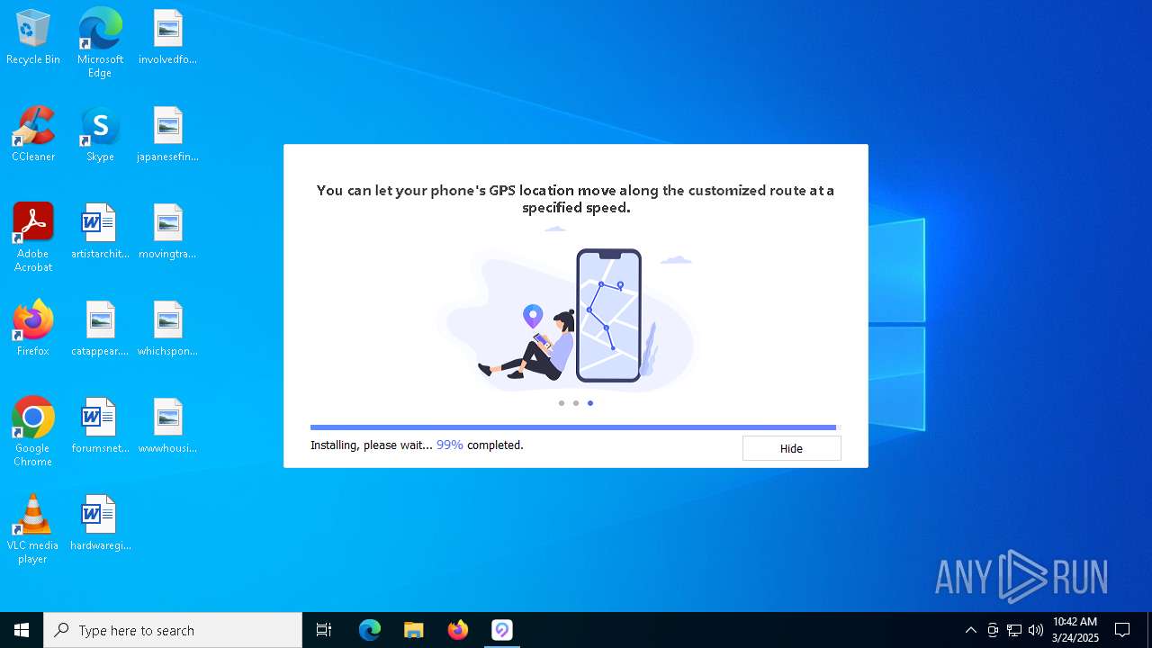
Task: Select the second carousel dot indicator
Action: tap(576, 403)
